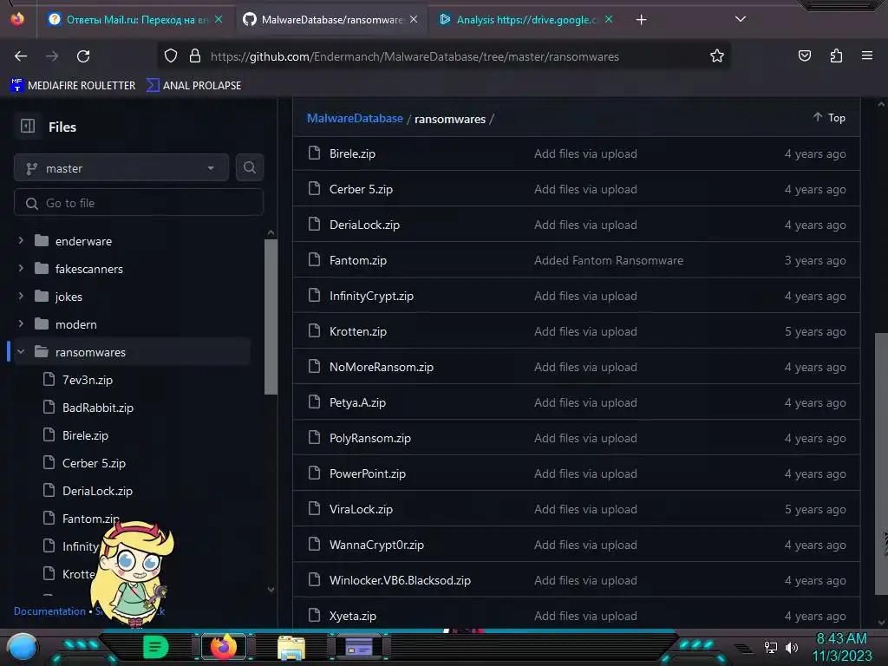Screen dimensions: 888x666
Task: Close the Analysis drive.google tab
Action: [609, 19]
